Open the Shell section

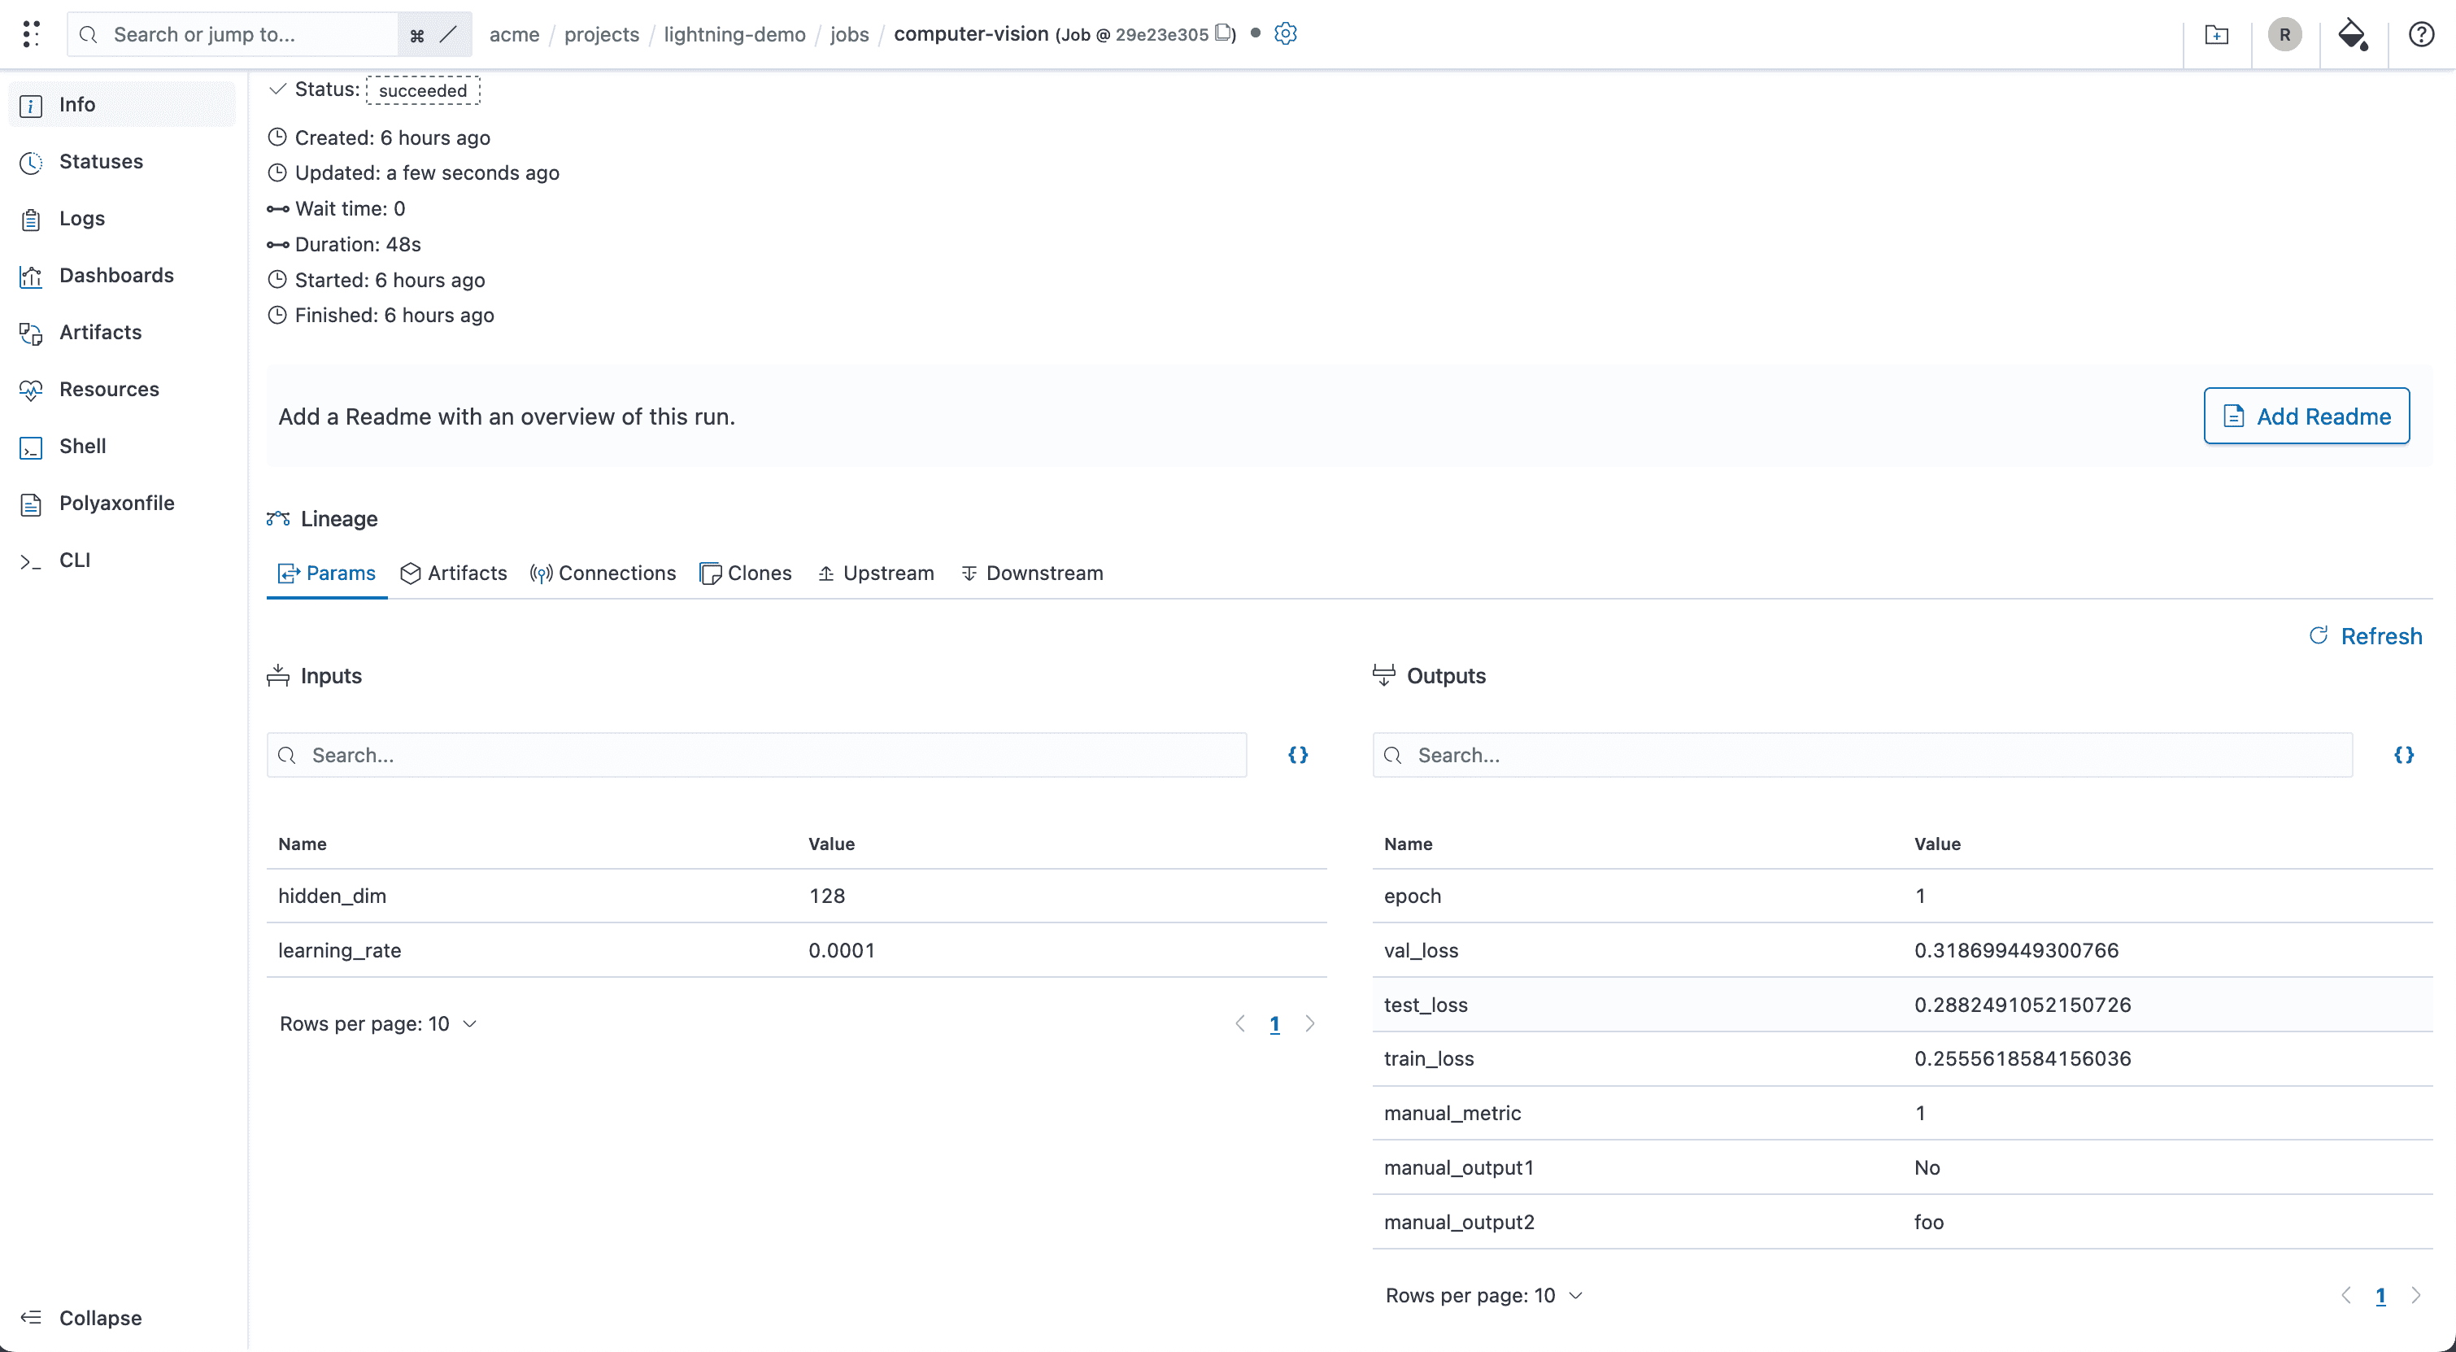[x=83, y=447]
